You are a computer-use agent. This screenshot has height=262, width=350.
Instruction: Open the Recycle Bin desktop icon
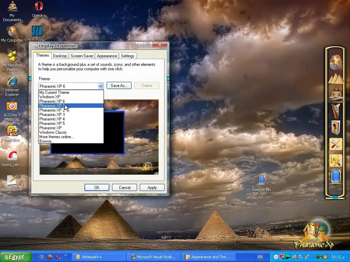point(261,184)
